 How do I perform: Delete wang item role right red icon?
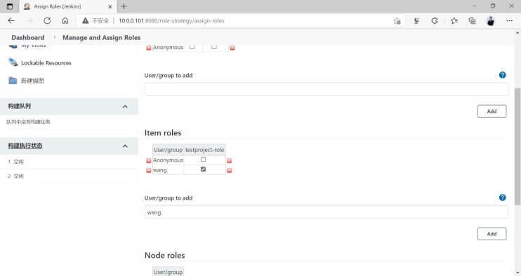[229, 170]
